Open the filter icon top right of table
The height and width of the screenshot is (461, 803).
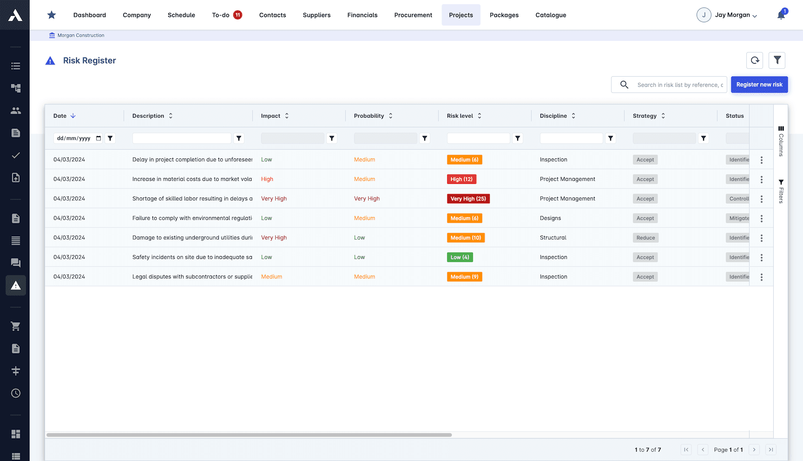[777, 60]
